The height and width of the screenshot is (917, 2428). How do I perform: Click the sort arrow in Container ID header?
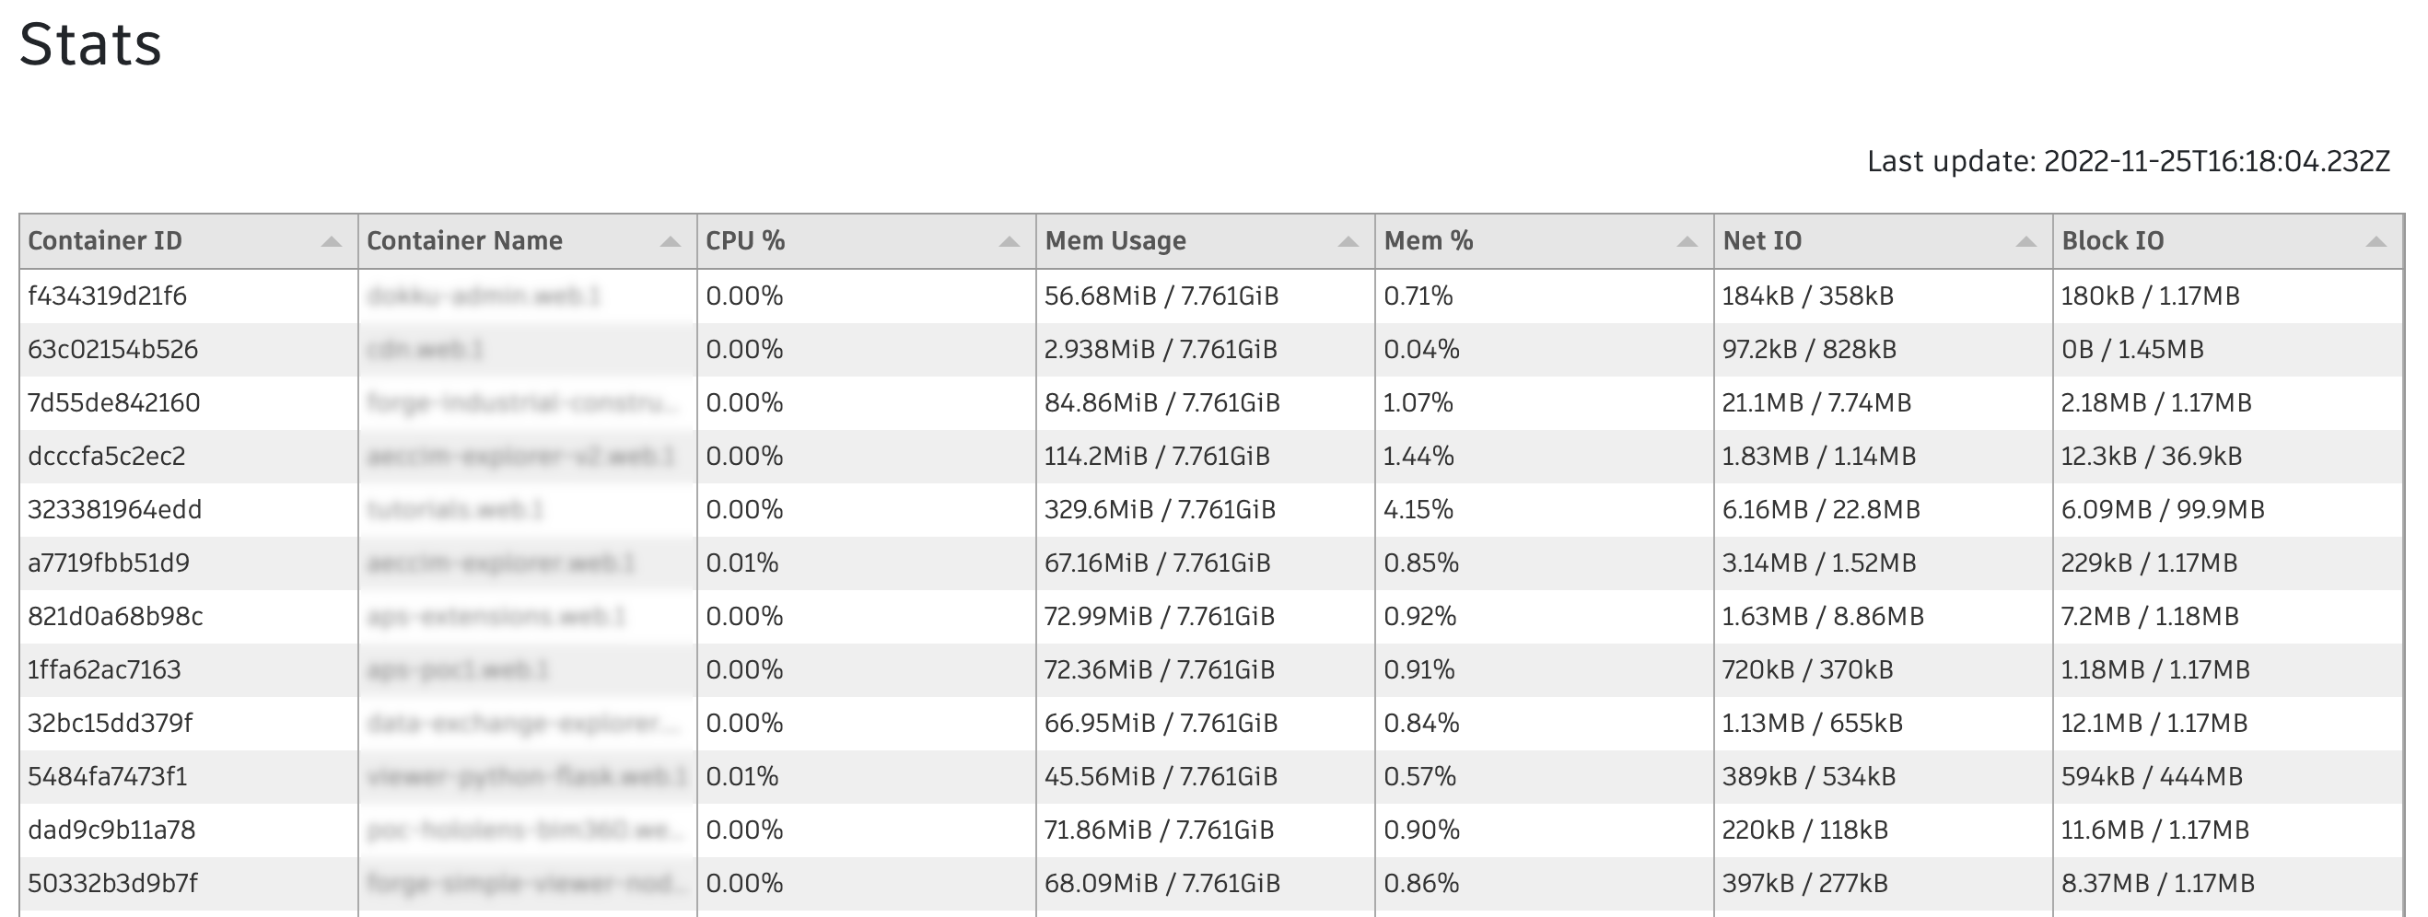(x=331, y=242)
